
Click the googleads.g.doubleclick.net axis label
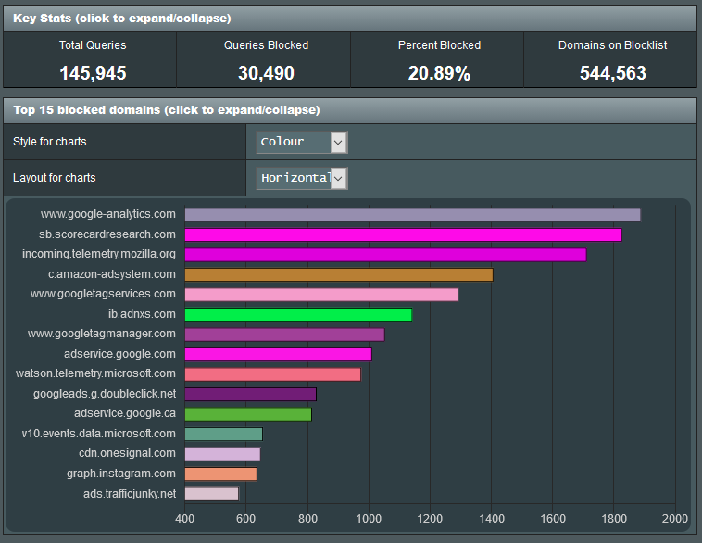tap(105, 394)
